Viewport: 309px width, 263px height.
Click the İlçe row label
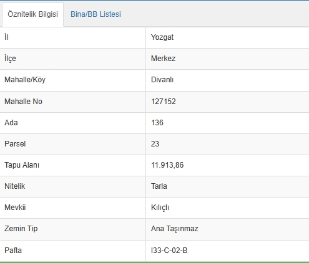pos(10,59)
